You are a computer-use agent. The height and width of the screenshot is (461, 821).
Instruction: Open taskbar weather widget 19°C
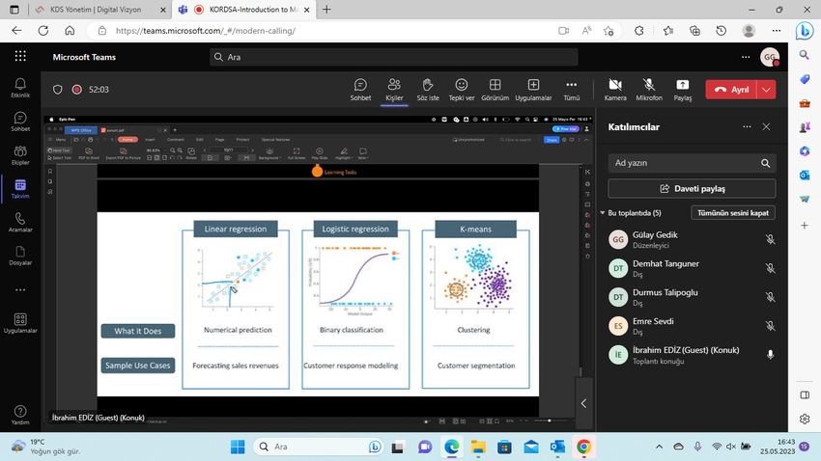pos(46,447)
